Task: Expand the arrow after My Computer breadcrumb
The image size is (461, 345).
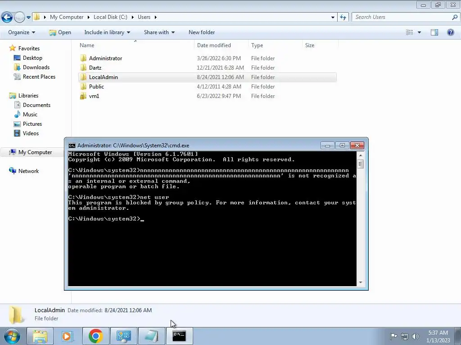Action: pyautogui.click(x=88, y=17)
